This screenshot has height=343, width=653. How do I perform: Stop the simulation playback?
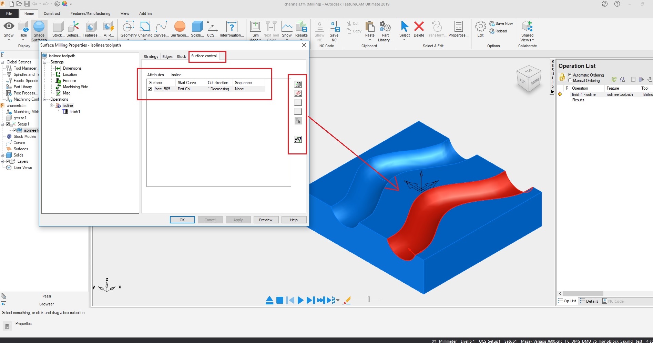pos(279,300)
